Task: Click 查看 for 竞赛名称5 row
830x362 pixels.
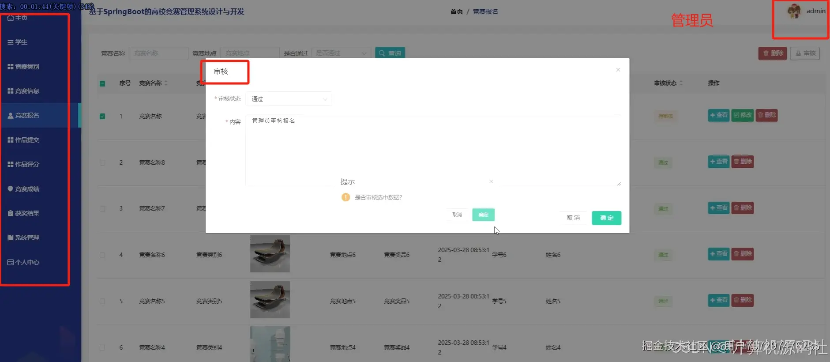Action: (x=718, y=300)
